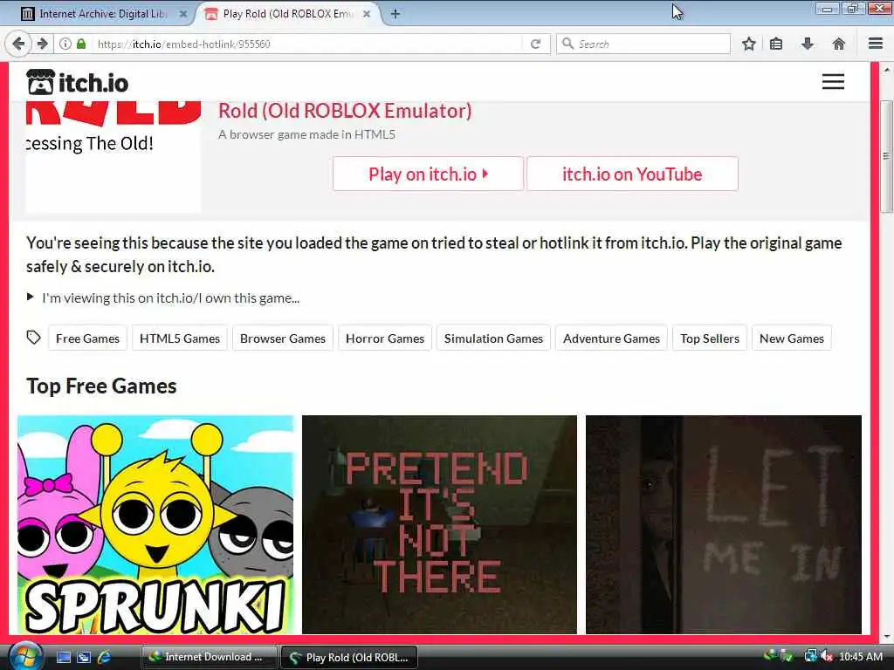Click the URL address field
Screen dimensions: 894x670
tap(308, 44)
